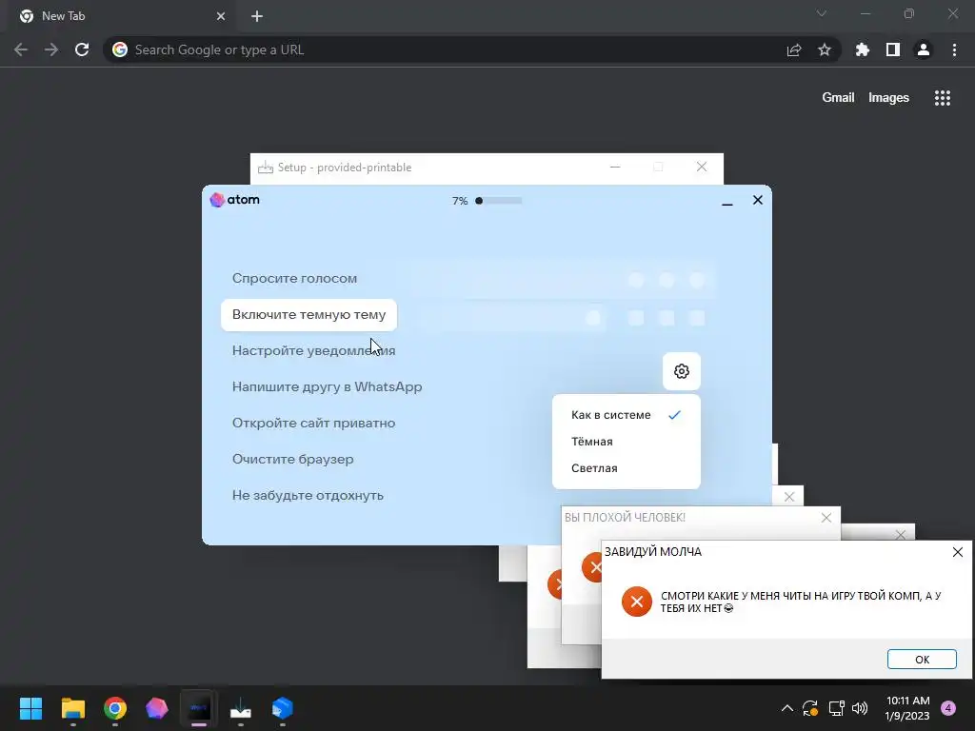Open the Atom theme settings gear

pos(682,371)
